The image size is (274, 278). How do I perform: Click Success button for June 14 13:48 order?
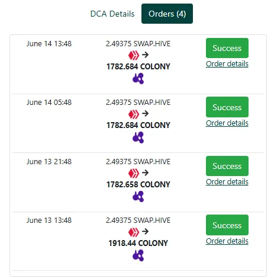227,48
